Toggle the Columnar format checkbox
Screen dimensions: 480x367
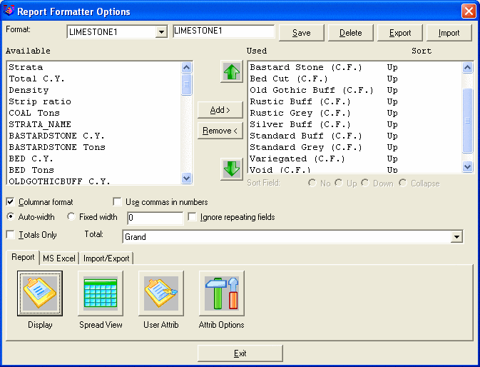11,201
